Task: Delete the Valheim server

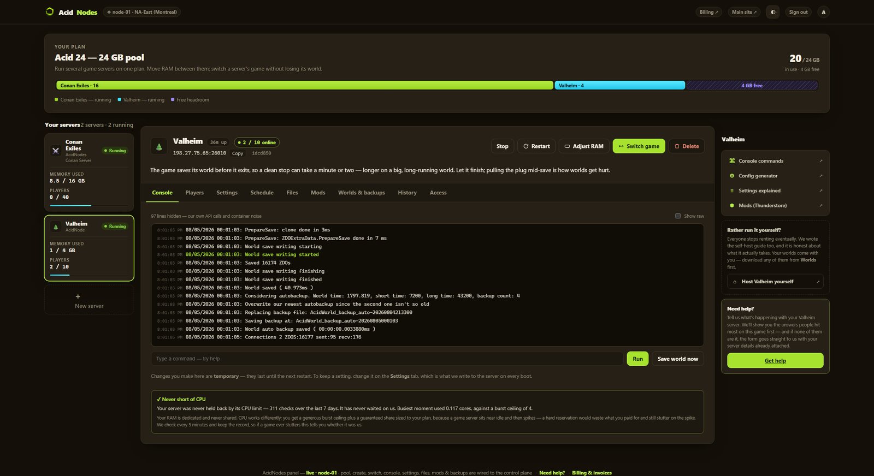Action: coord(687,146)
